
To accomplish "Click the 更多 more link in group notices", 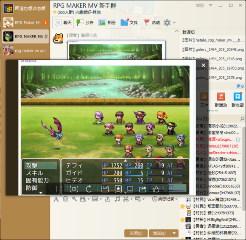I will [240, 86].
